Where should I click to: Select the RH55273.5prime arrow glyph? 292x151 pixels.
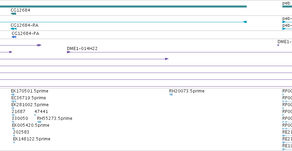pyautogui.click(x=39, y=122)
